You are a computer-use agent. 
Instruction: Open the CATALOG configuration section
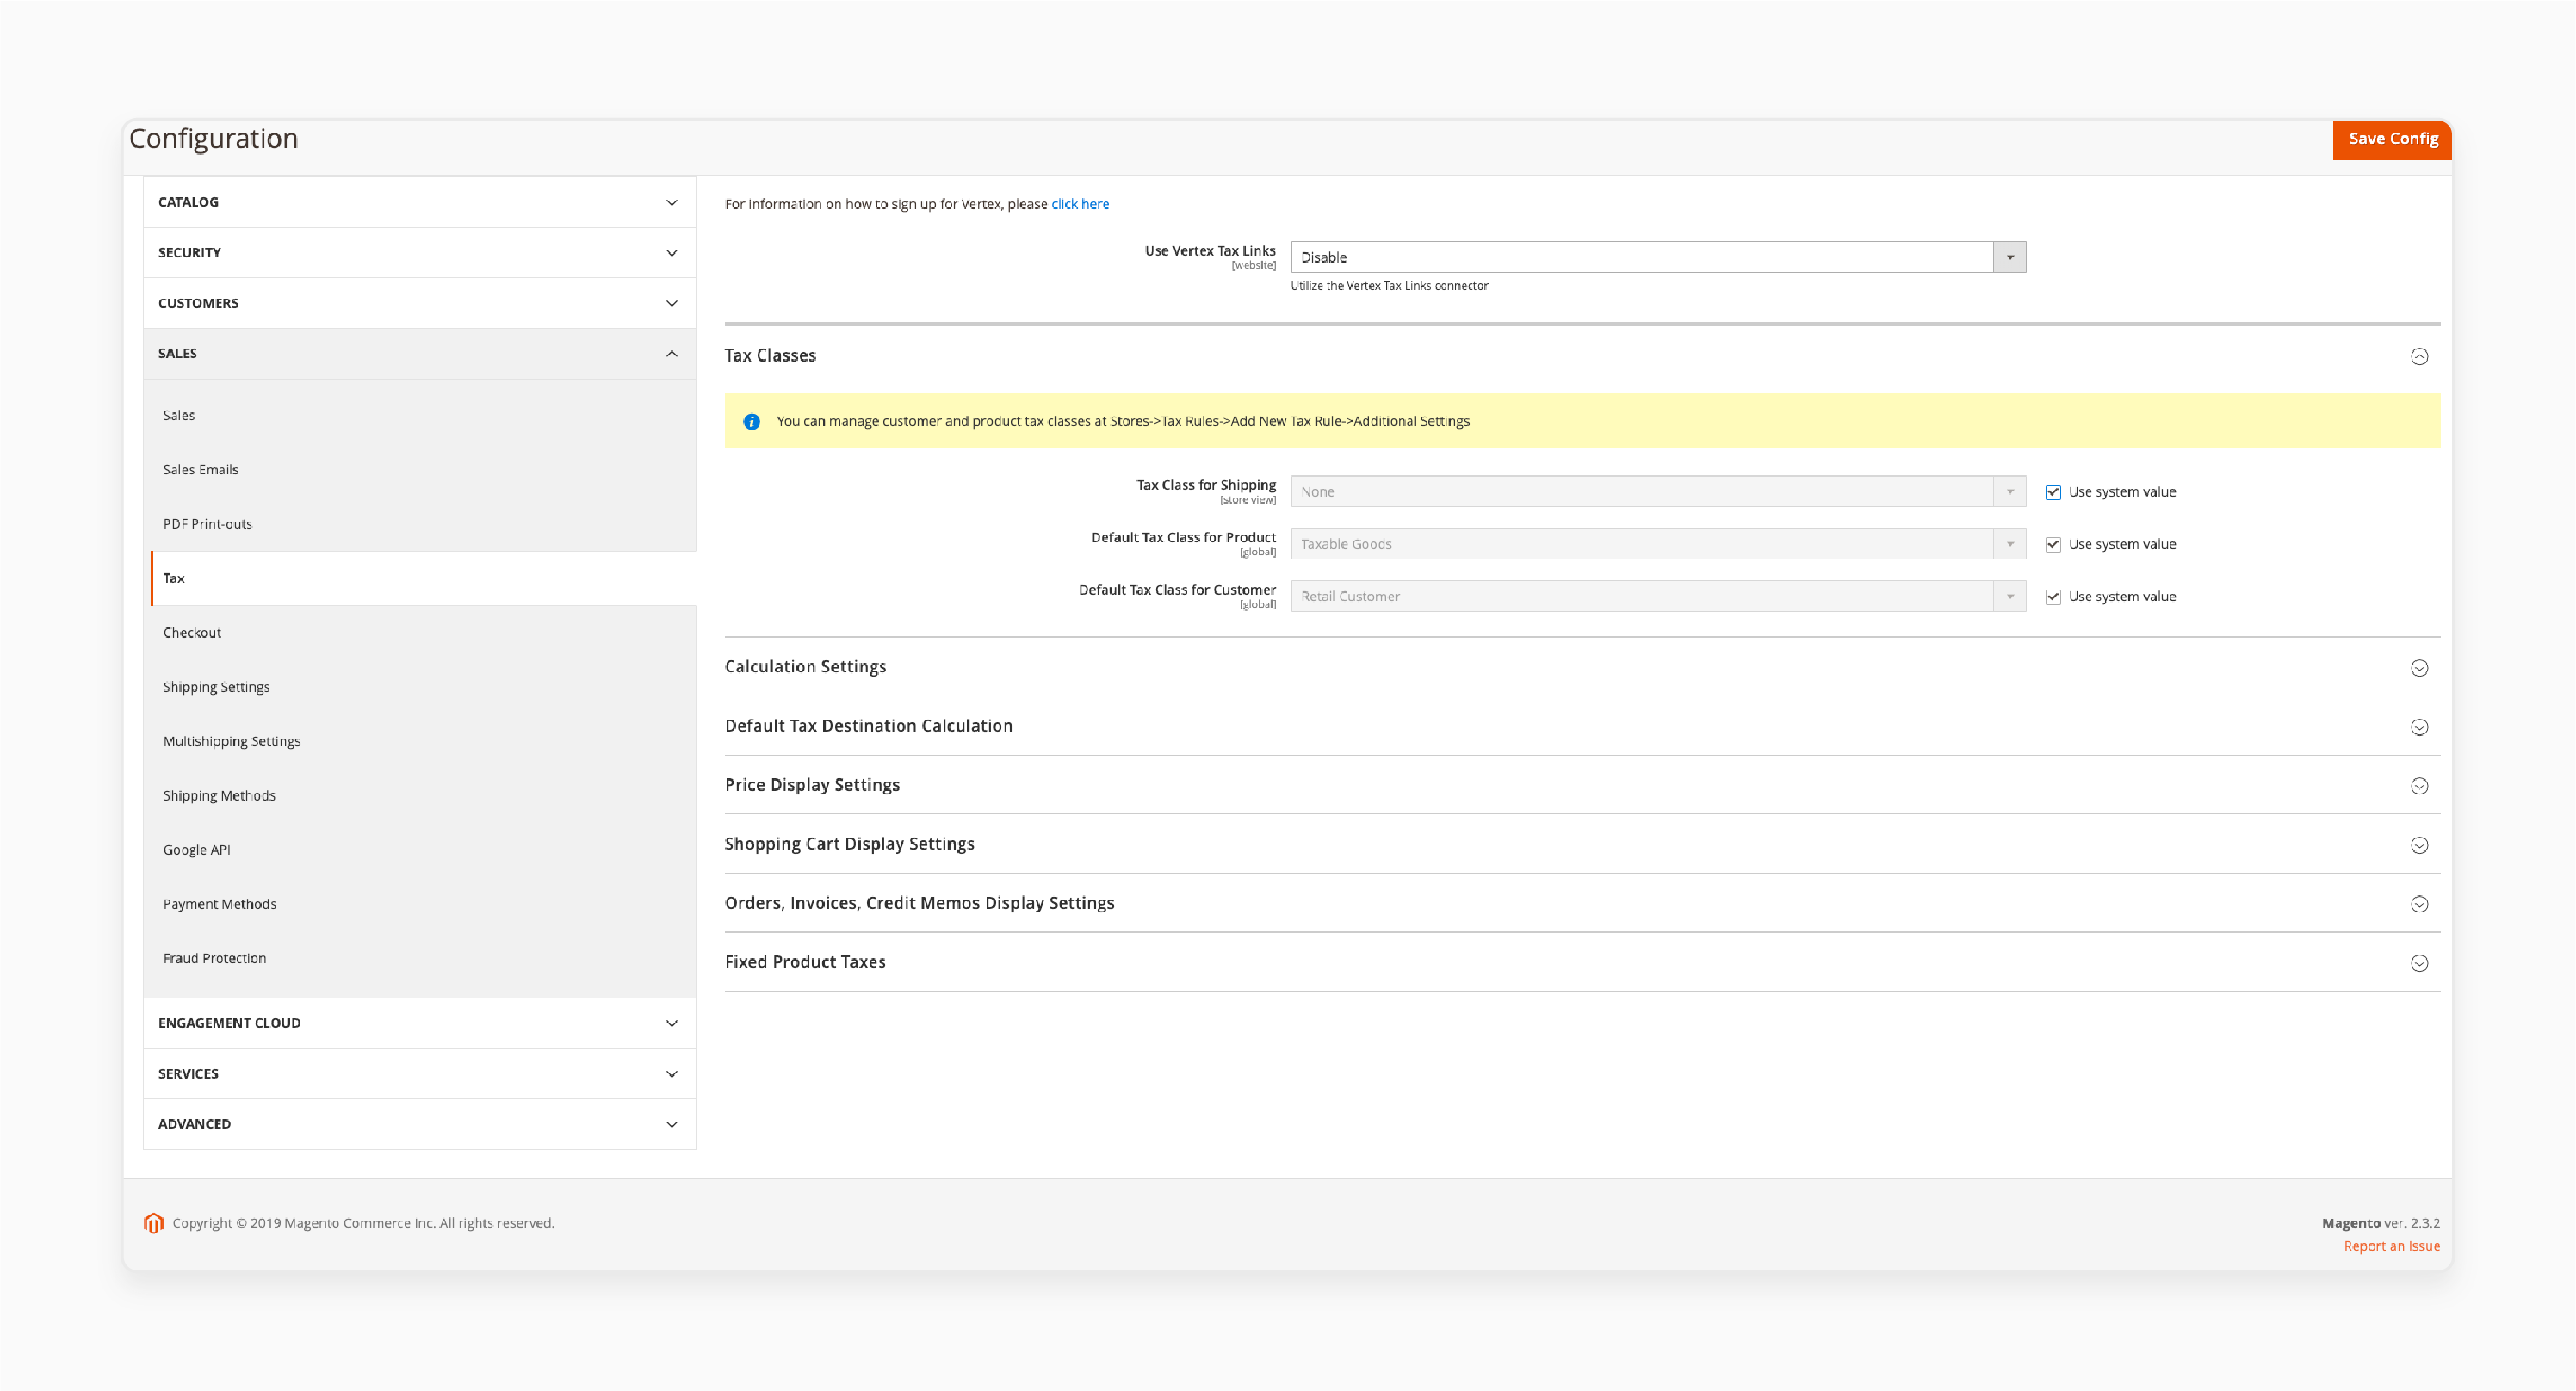pyautogui.click(x=418, y=201)
